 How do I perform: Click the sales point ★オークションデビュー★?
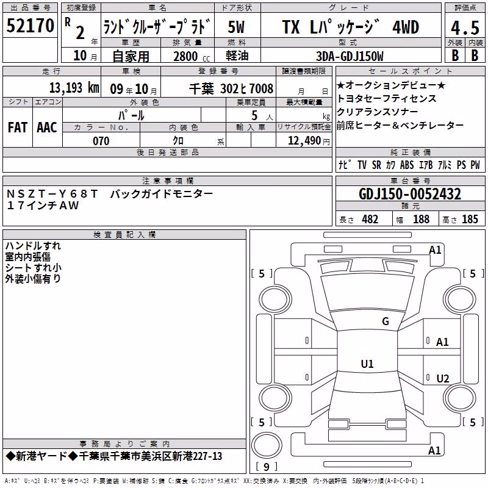click(x=392, y=85)
